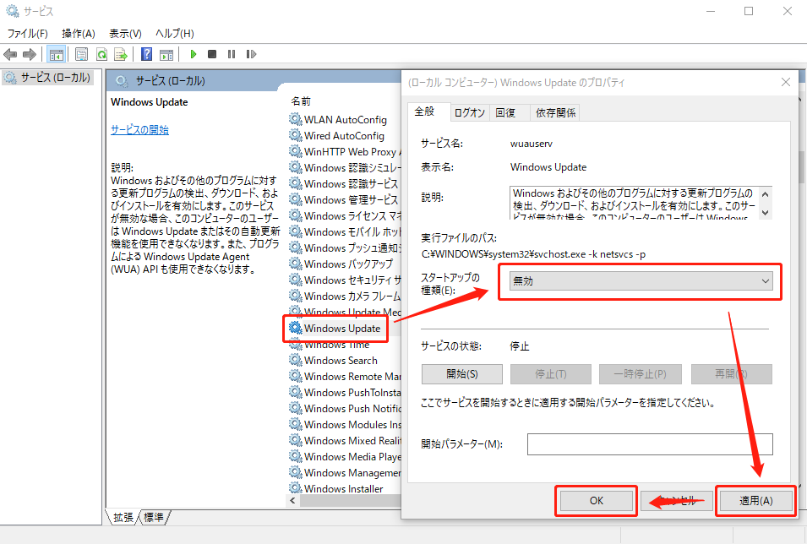Confirm with the OK button

(x=597, y=501)
